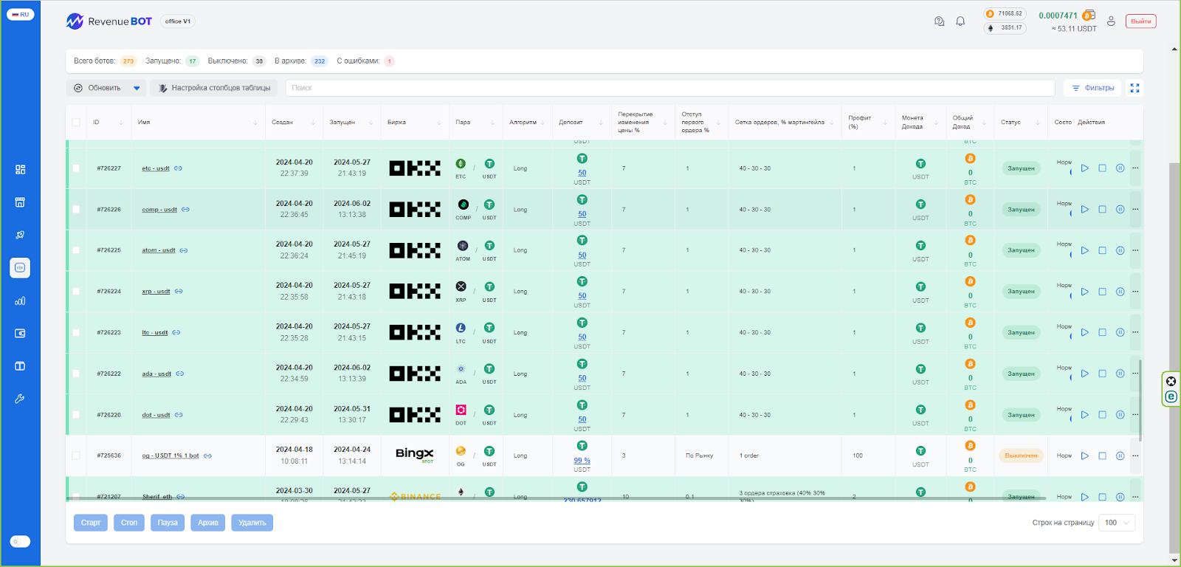Viewport: 1181px width, 567px height.
Task: Select checkbox for og - USDT 1% 1 bot
Action: click(76, 456)
